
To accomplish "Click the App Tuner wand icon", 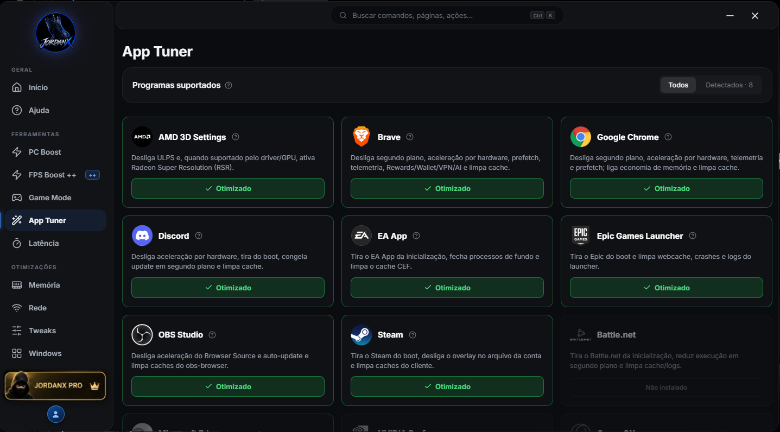I will (x=17, y=220).
